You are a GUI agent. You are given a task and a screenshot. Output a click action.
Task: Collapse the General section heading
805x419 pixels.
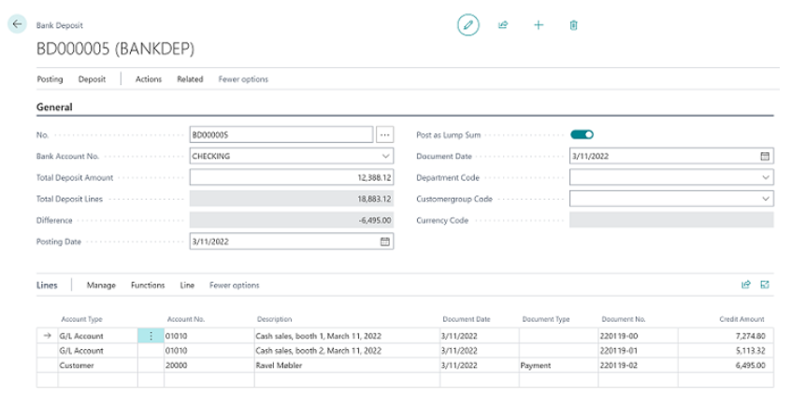54,107
